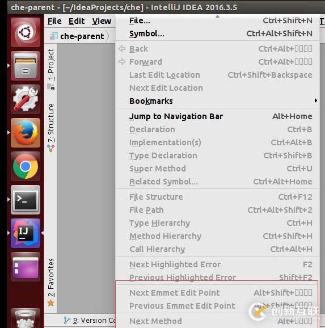Select Next Method menu entry
This screenshot has height=328, width=325.
click(217, 321)
